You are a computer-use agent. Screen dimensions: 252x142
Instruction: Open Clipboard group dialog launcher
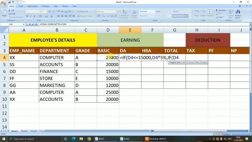(x=23, y=21)
